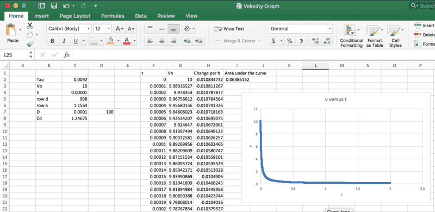Viewport: 435px width, 212px height.
Task: Increase cell indent
Action: (199, 41)
